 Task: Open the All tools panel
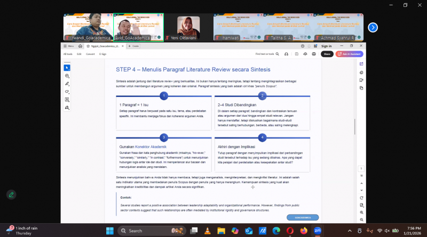[x=68, y=54]
